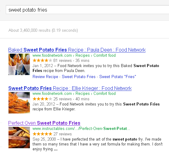169x154 pixels.
Task: Open Baked Sweet Potato Fries Paula Deen result
Action: coord(77,50)
